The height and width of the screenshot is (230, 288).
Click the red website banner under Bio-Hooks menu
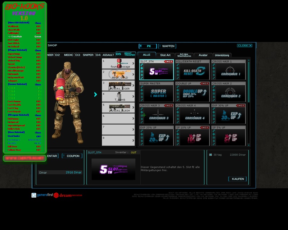[x=24, y=158]
